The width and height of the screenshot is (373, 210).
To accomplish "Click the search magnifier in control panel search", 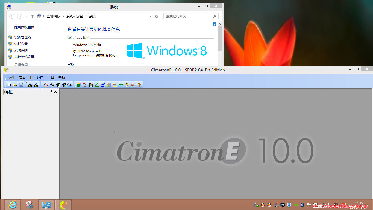I will click(x=215, y=16).
